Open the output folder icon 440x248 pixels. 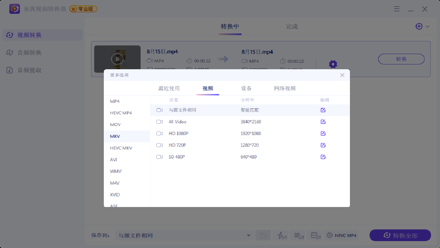tap(263, 236)
